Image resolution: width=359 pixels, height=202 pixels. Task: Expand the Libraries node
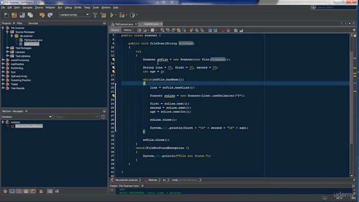tap(7, 52)
